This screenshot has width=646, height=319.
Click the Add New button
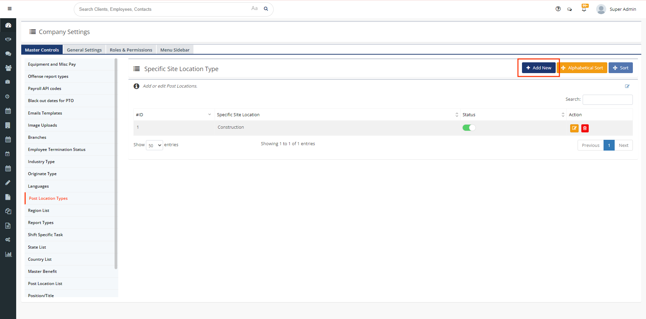(x=539, y=68)
